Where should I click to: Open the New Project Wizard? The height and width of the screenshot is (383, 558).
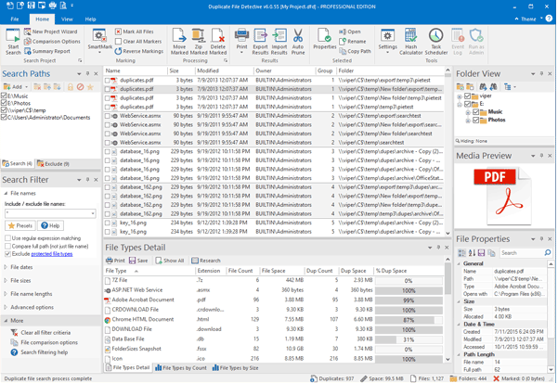coord(50,32)
